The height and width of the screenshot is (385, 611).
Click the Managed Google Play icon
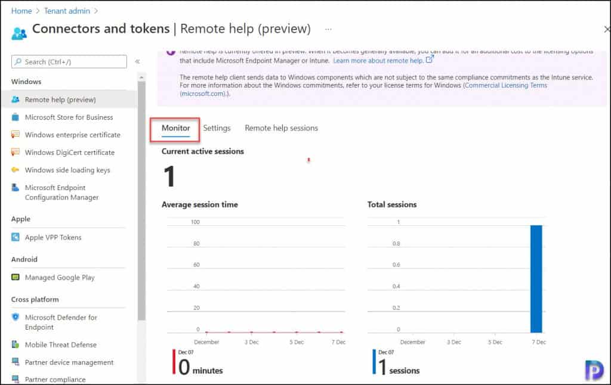pos(15,277)
